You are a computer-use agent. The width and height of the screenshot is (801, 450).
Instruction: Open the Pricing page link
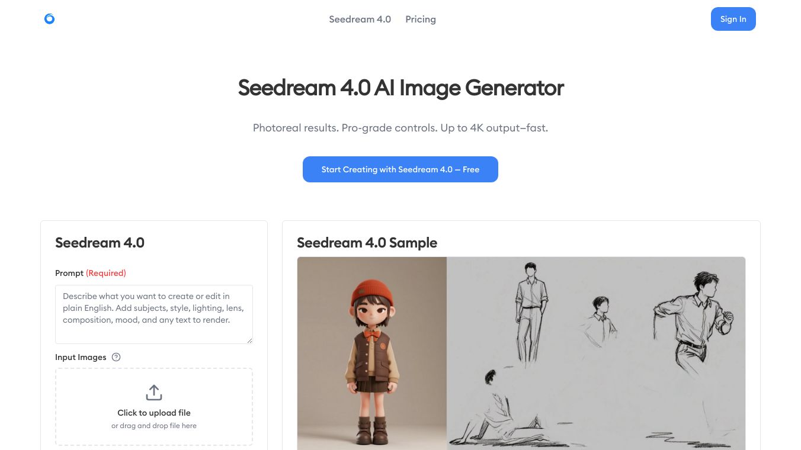(x=421, y=19)
